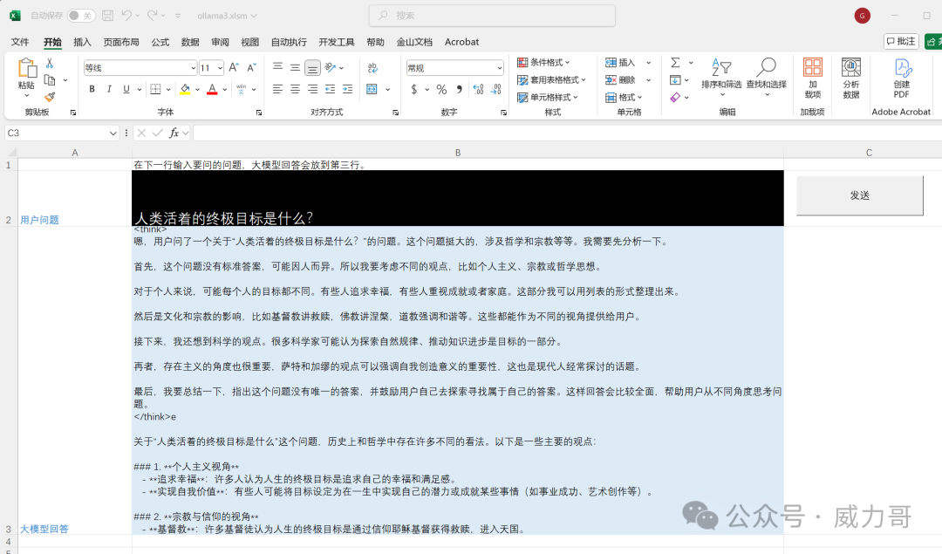
Task: Click the 加载项 add-ins icon
Action: tap(813, 79)
